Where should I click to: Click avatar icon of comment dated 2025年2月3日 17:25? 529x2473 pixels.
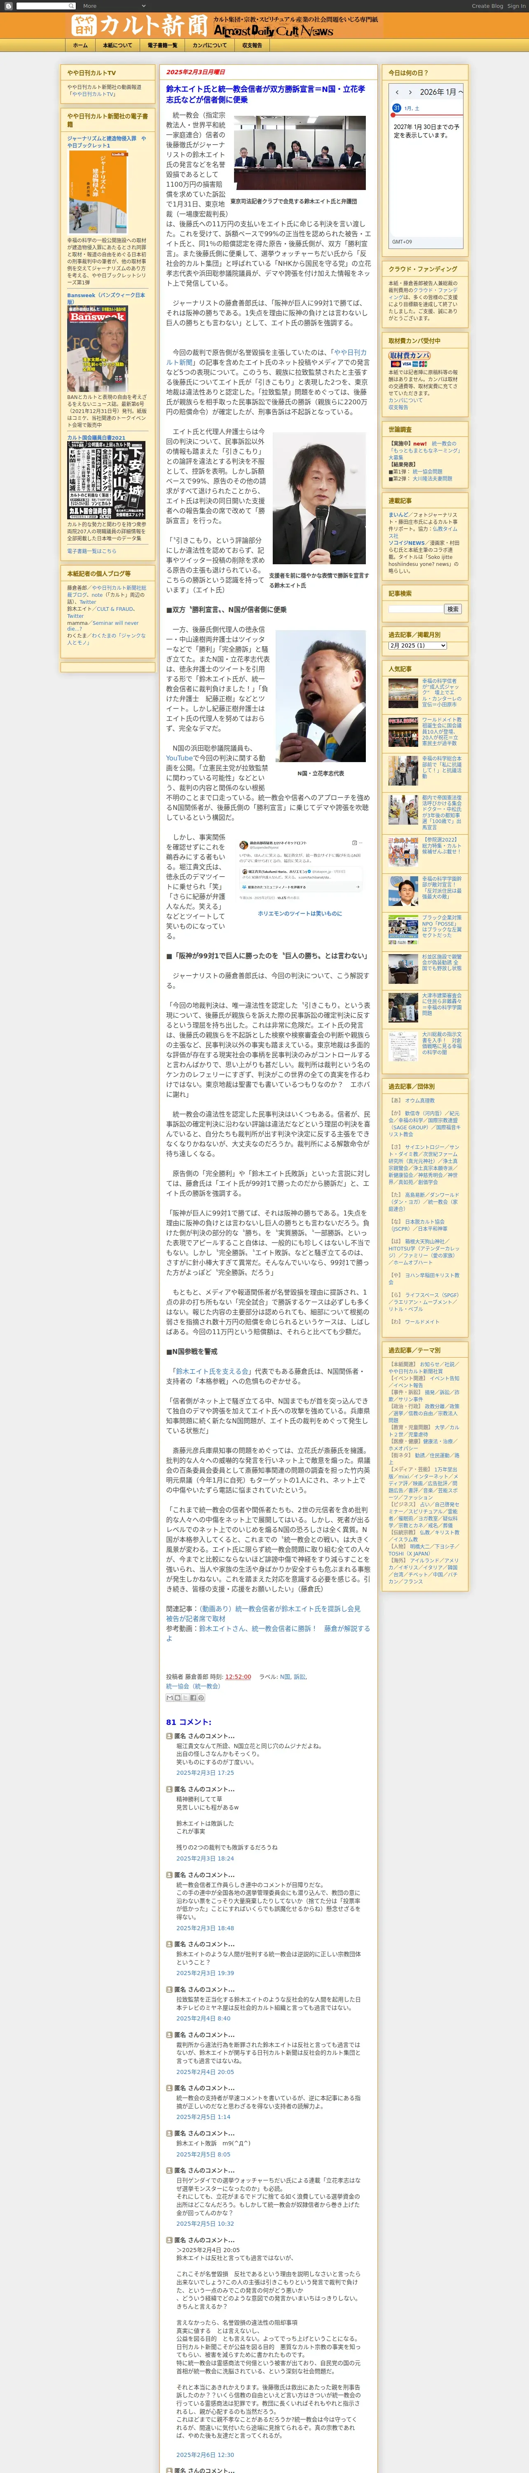(170, 1736)
